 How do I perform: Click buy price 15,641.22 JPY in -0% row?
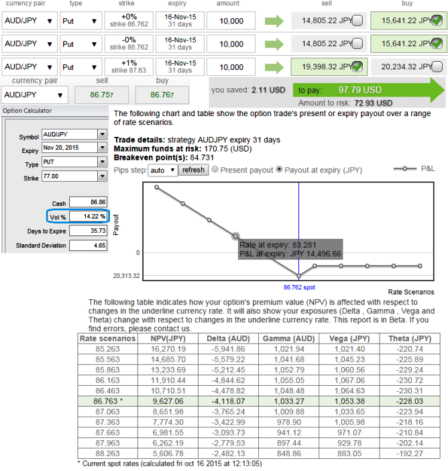(x=406, y=44)
